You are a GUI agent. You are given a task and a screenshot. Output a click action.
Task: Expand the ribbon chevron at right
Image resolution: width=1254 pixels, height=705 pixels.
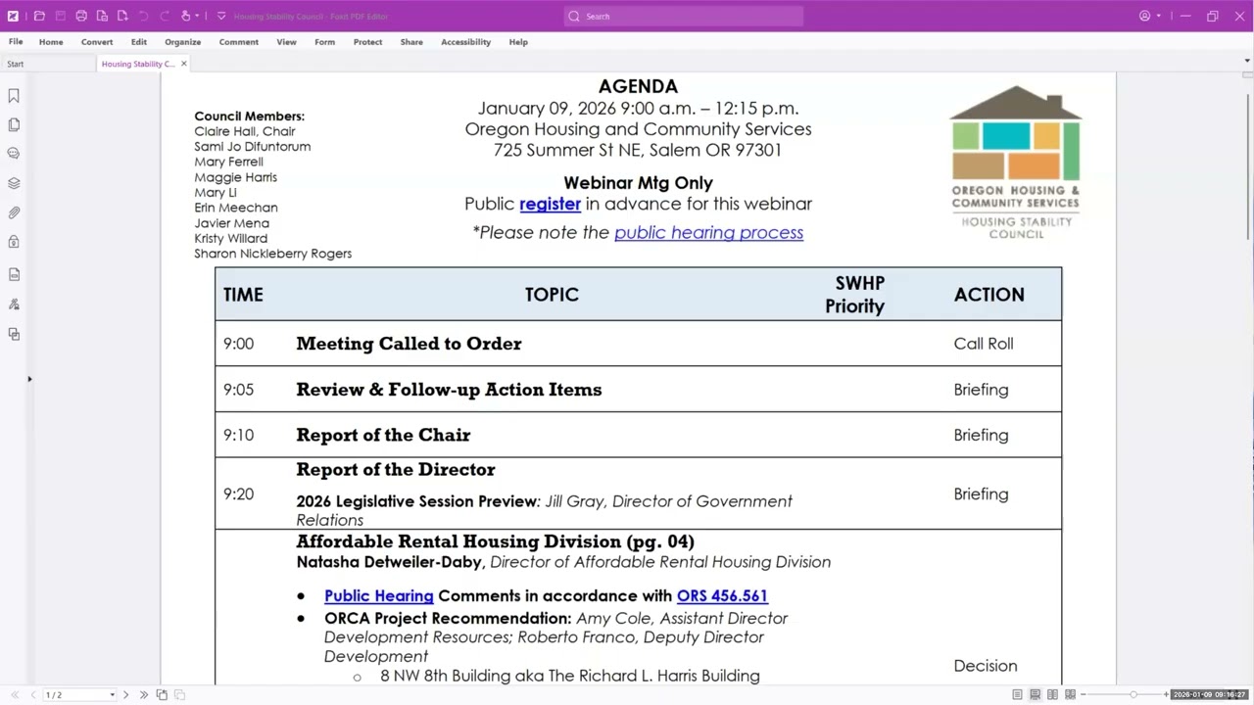[x=1247, y=61]
